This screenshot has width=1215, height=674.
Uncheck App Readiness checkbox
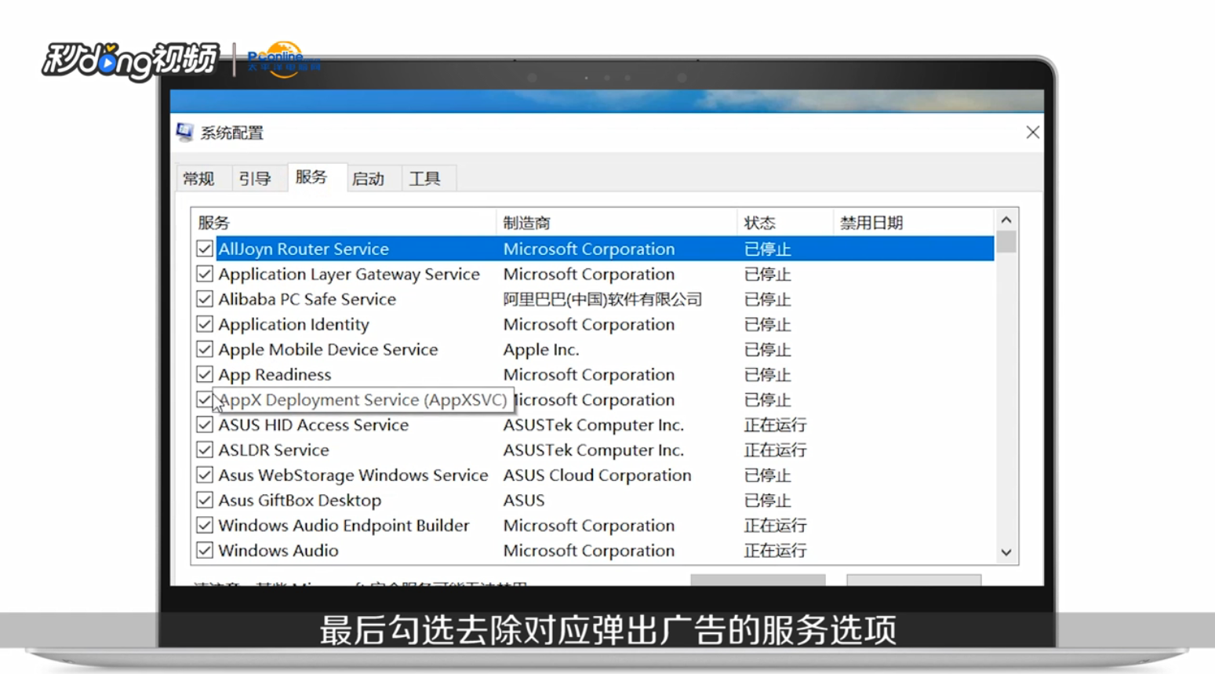205,374
